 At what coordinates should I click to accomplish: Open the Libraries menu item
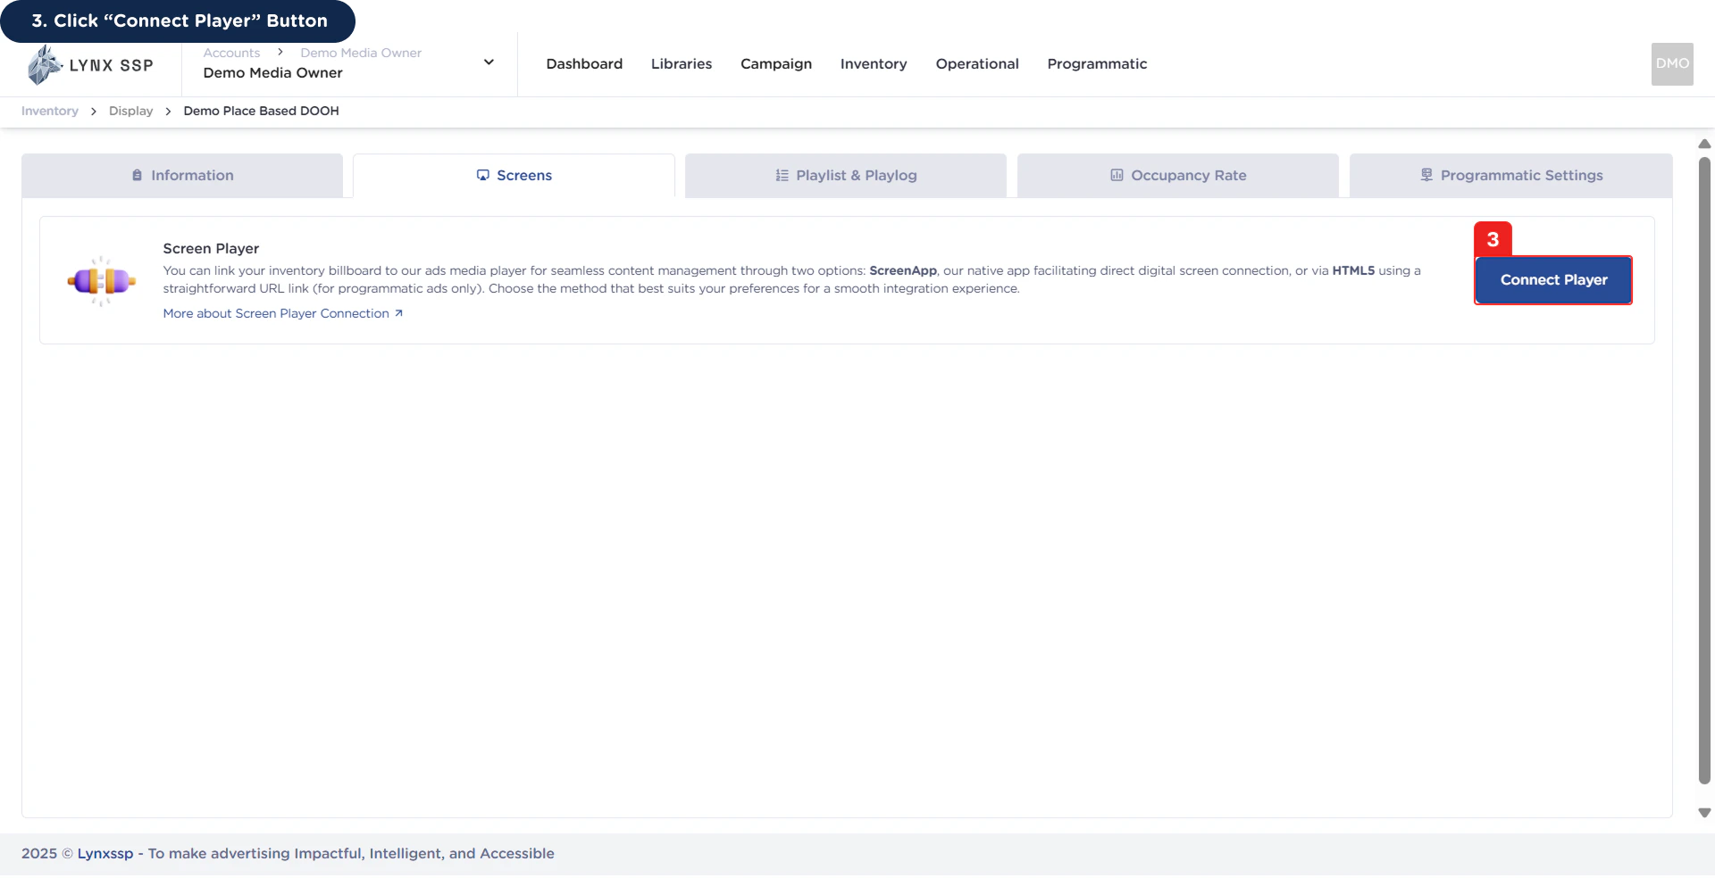(682, 63)
